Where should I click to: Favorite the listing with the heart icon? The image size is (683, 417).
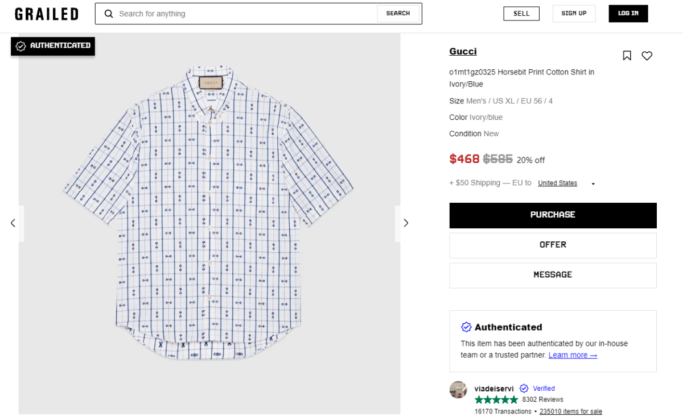(x=647, y=56)
